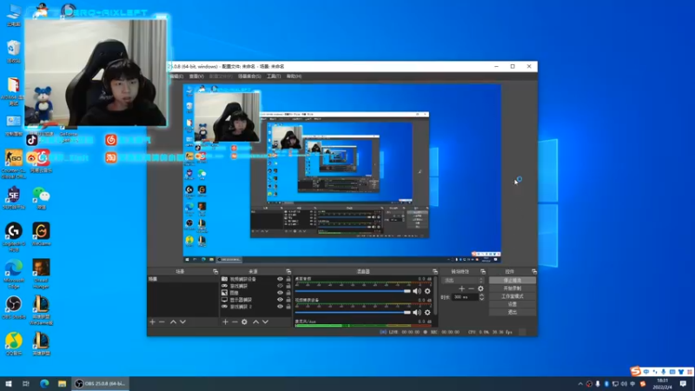This screenshot has height=391, width=695.
Task: Open OBS 设置 settings button
Action: [x=513, y=304]
